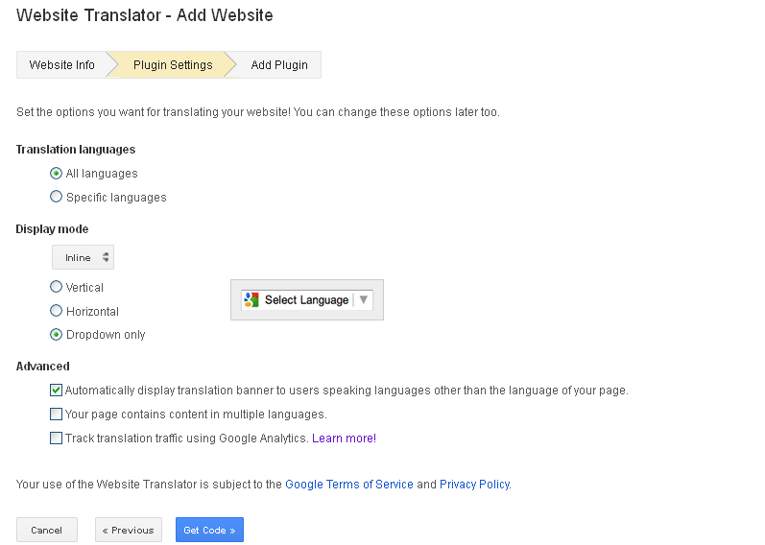Disable automatic translation banner checkbox
The image size is (765, 545).
coord(56,391)
